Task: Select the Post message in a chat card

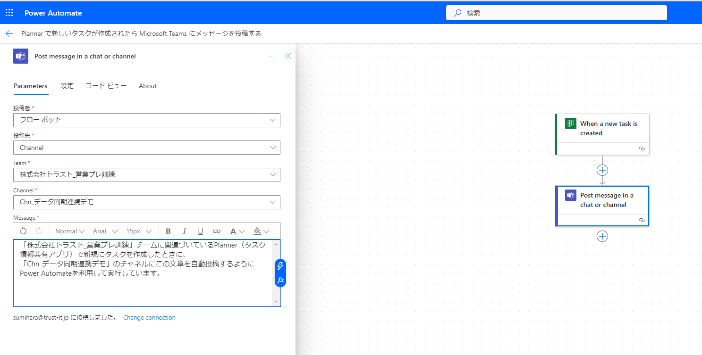Action: tap(602, 206)
